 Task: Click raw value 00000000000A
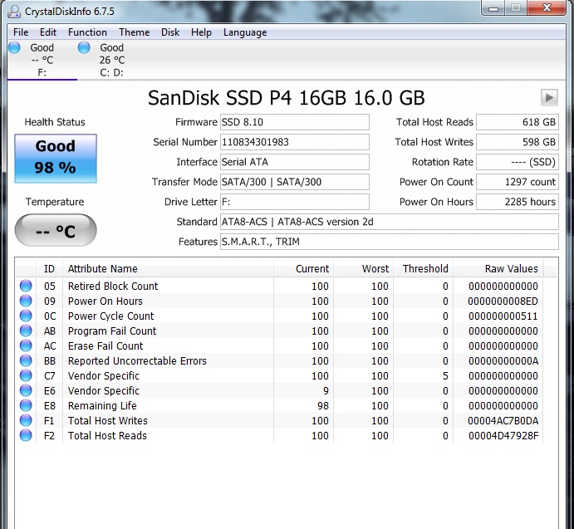(x=503, y=361)
